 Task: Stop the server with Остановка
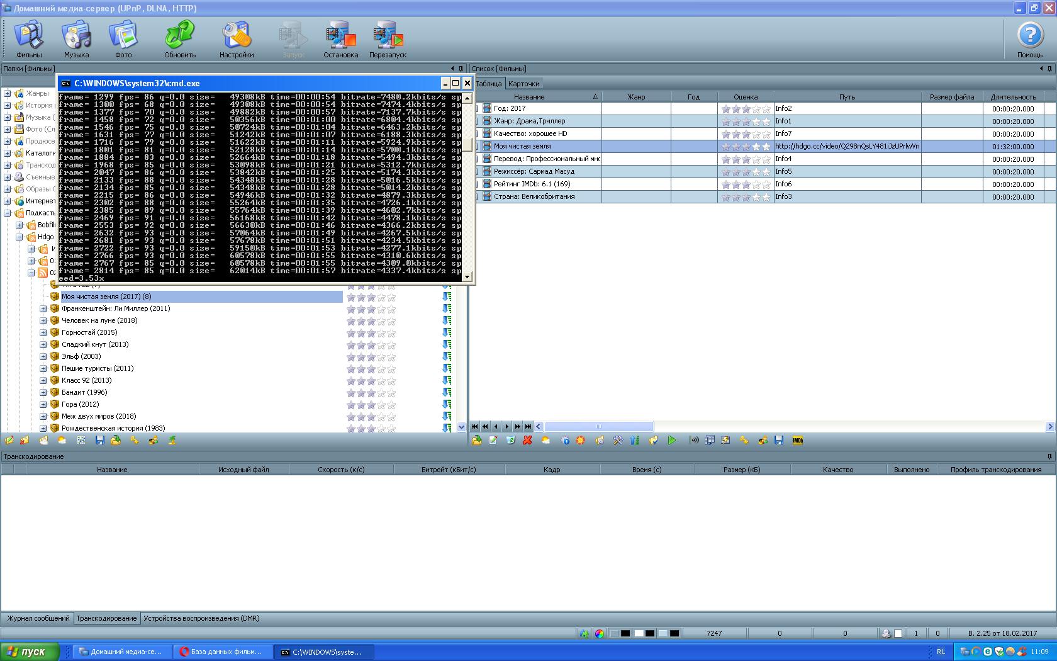point(340,39)
